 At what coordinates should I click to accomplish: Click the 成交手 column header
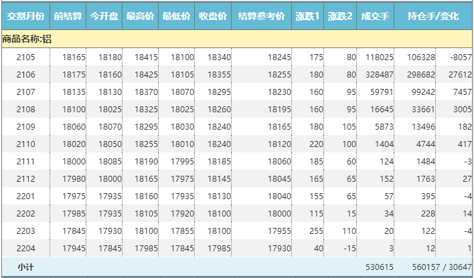pos(375,15)
